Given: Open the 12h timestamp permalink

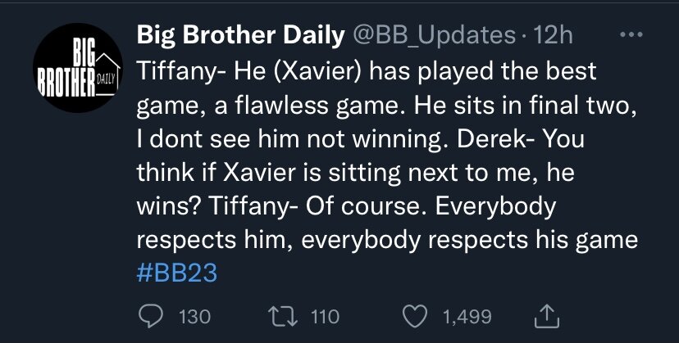Looking at the screenshot, I should click(554, 36).
